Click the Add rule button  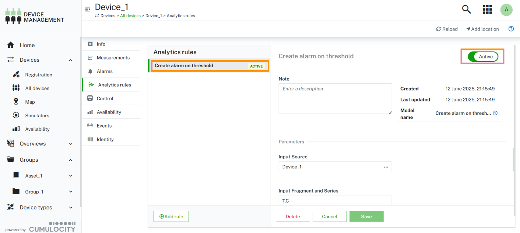[171, 216]
